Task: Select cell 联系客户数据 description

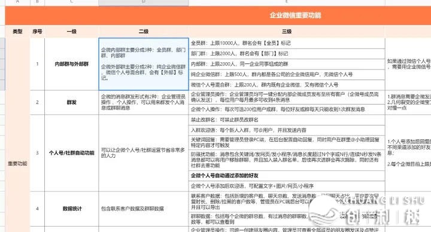Action: point(287,202)
